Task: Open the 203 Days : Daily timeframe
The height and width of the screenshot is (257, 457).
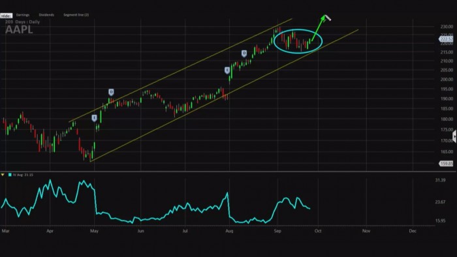Action: [22, 22]
